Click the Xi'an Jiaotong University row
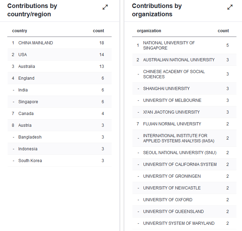This screenshot has width=242, height=231. [x=171, y=112]
